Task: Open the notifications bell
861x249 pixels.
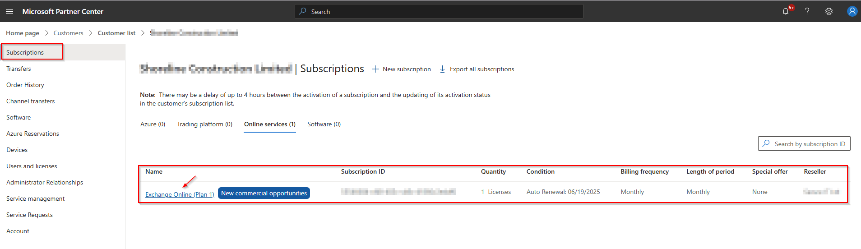Action: click(x=786, y=11)
